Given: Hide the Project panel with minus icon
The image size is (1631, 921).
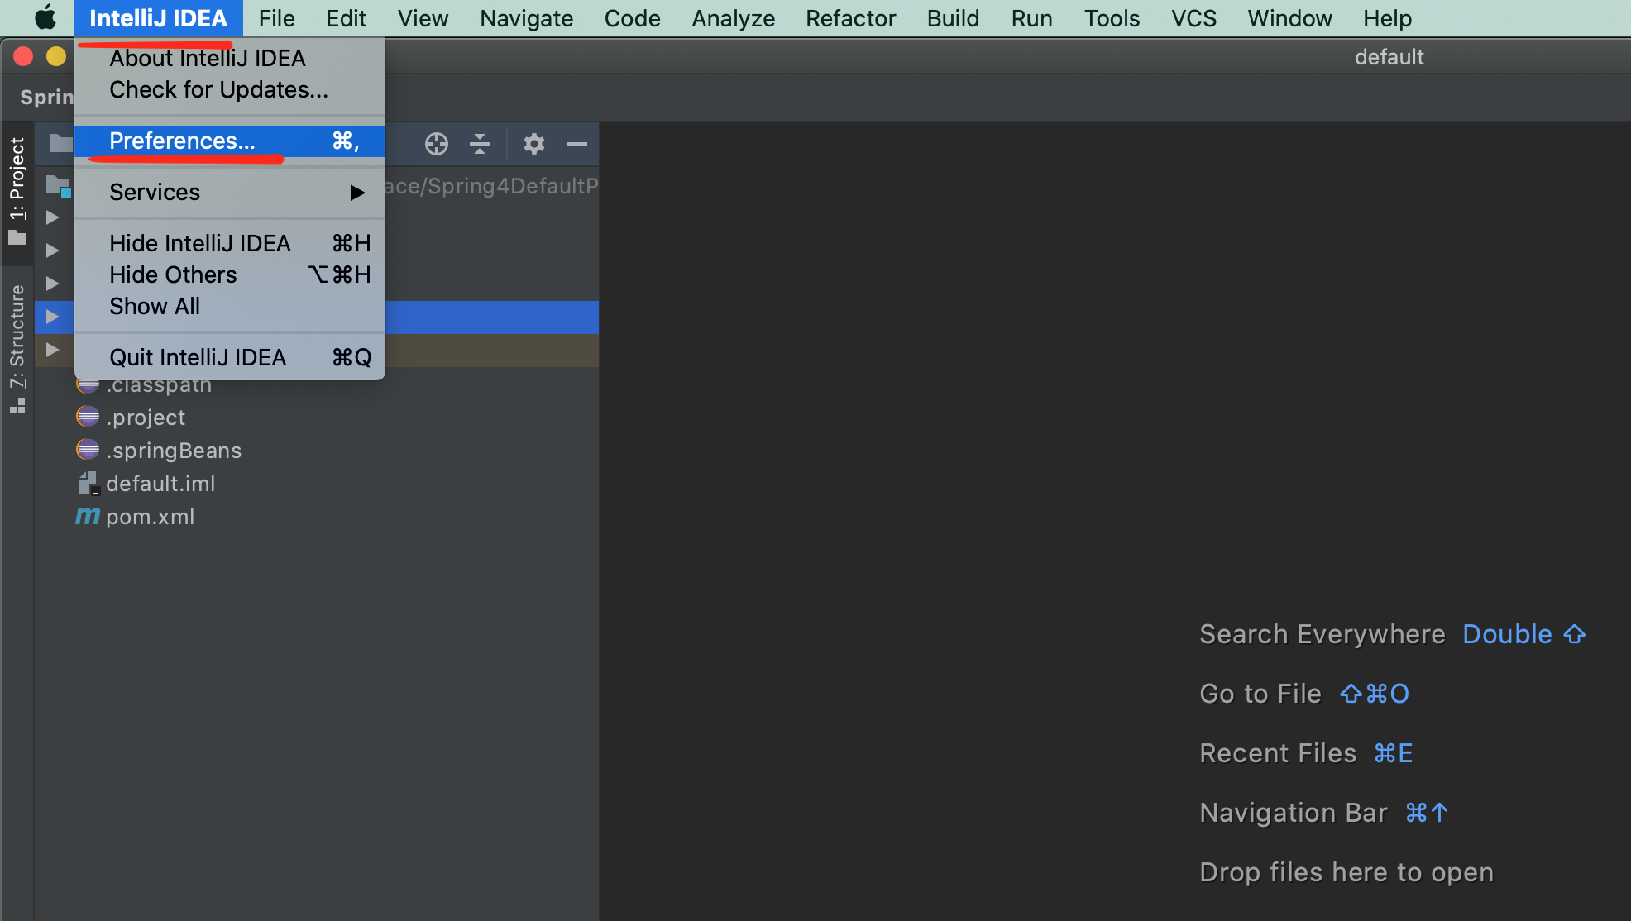Looking at the screenshot, I should pos(577,144).
